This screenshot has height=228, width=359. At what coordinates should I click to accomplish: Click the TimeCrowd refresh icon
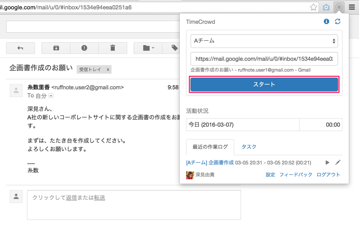tap(337, 21)
